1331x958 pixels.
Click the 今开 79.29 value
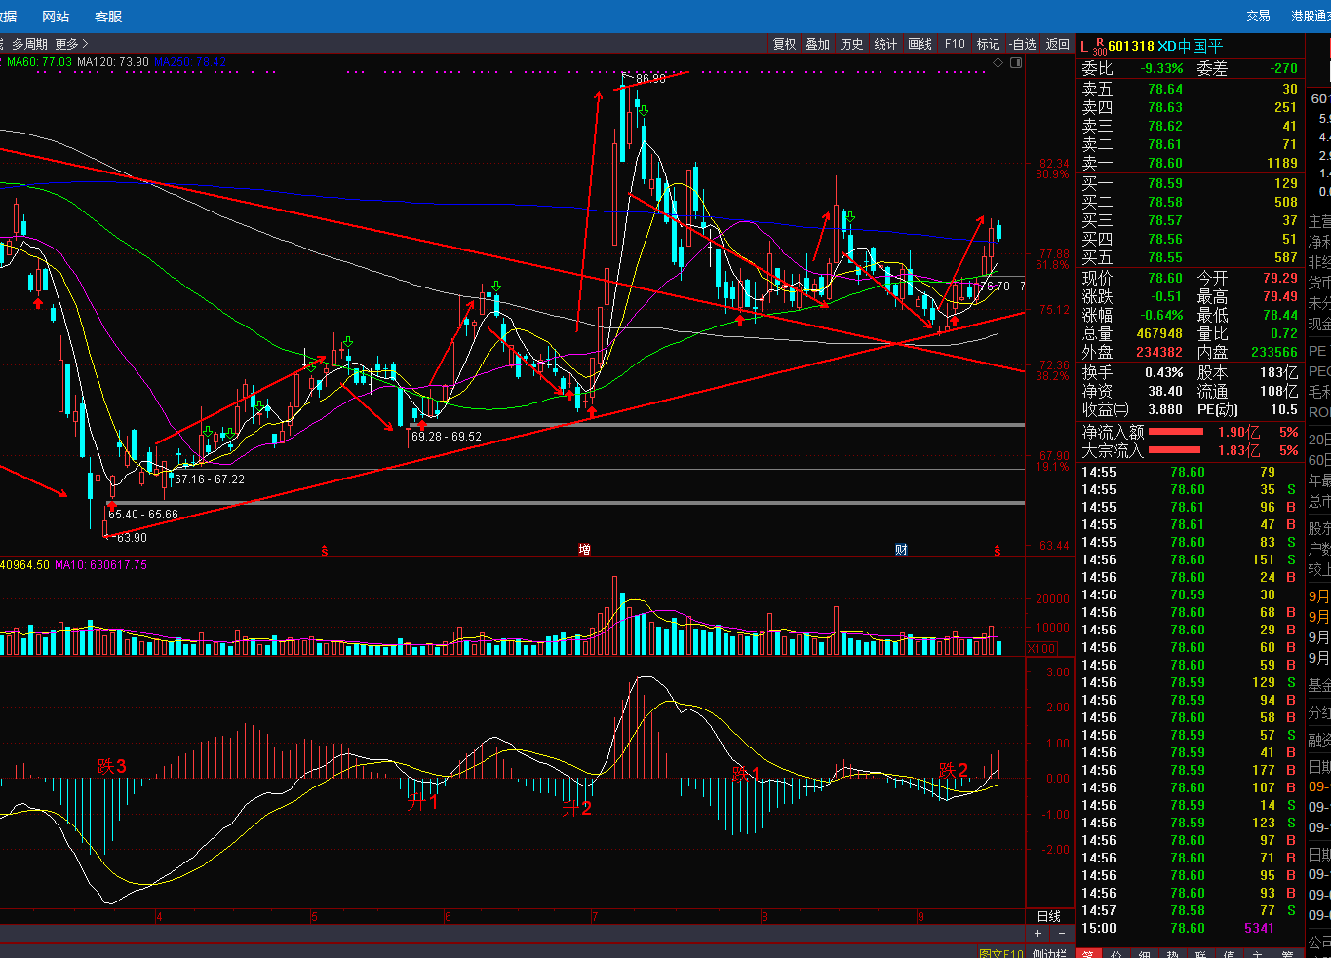(x=1279, y=278)
